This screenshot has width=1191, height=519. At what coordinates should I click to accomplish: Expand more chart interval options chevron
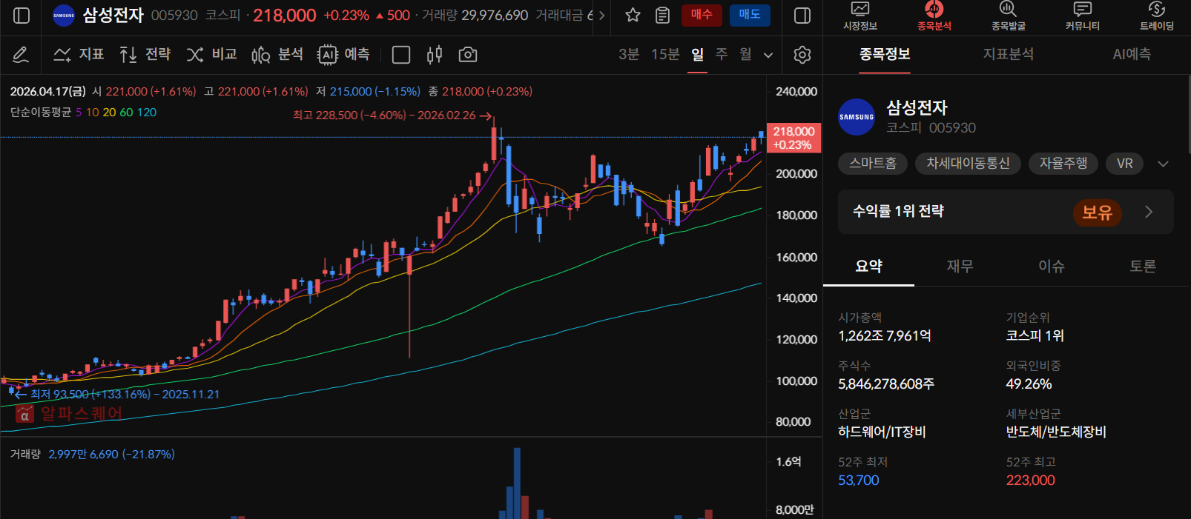coord(768,56)
